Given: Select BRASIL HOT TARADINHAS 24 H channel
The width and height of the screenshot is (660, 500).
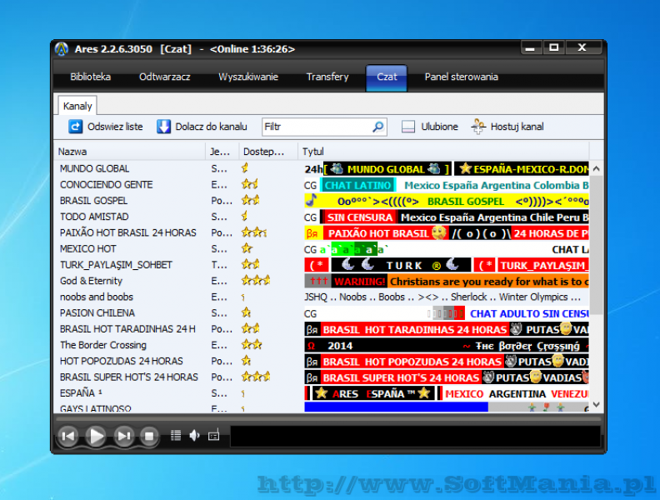Looking at the screenshot, I should coord(127,328).
